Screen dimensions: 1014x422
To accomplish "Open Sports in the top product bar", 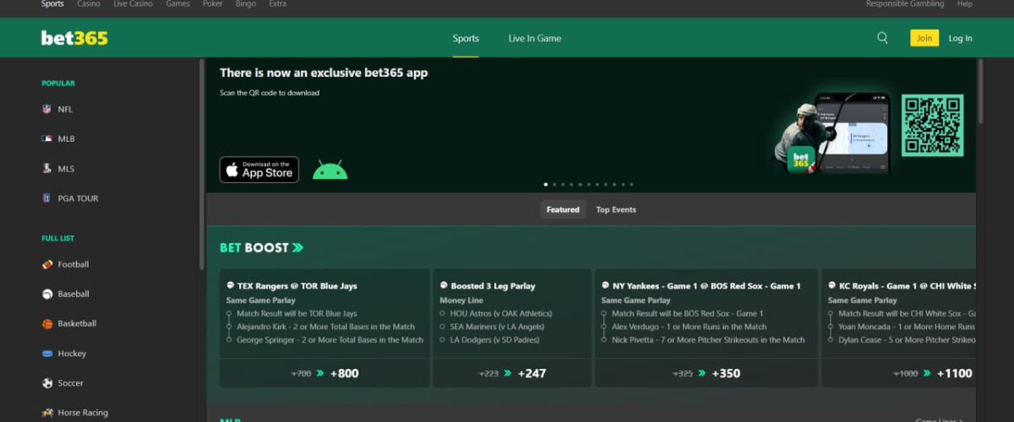I will click(52, 4).
